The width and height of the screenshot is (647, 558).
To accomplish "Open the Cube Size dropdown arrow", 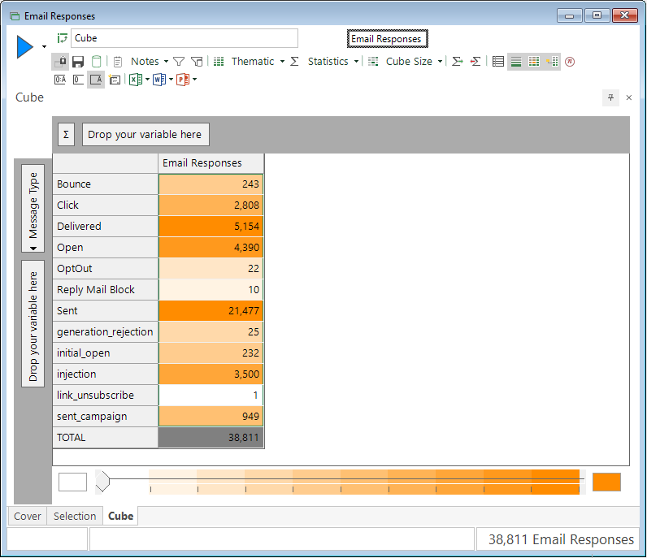I will pyautogui.click(x=440, y=62).
